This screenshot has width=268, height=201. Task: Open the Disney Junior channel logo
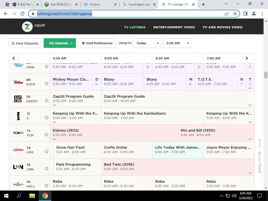[18, 82]
